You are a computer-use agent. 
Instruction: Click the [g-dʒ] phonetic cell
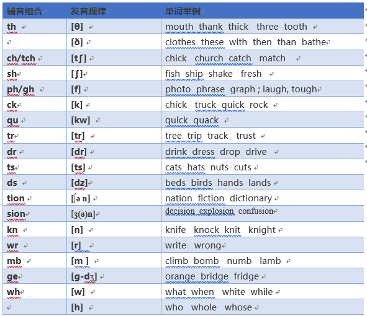[114, 276]
